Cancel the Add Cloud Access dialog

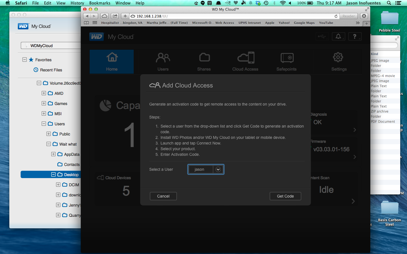[x=163, y=196]
